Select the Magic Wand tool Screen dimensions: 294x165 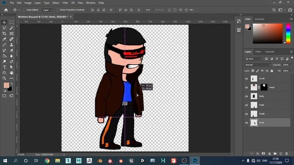tap(11, 28)
